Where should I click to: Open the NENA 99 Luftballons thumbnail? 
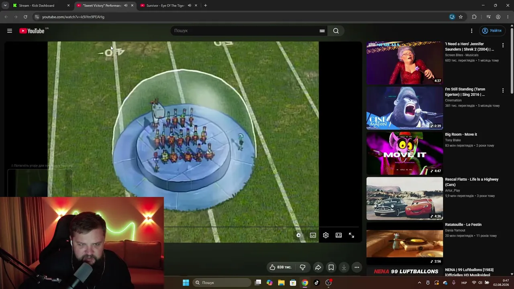point(405,272)
